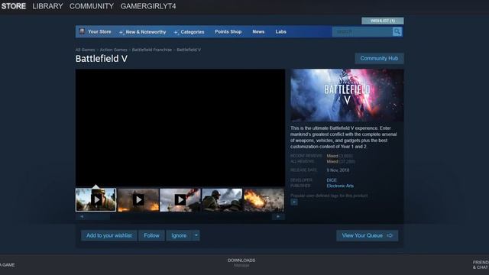Click the Mixed recent reviews summary
This screenshot has width=489, height=275.
(332, 156)
